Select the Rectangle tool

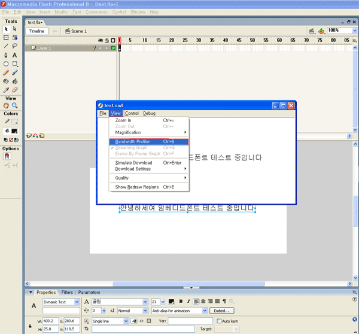(x=15, y=63)
